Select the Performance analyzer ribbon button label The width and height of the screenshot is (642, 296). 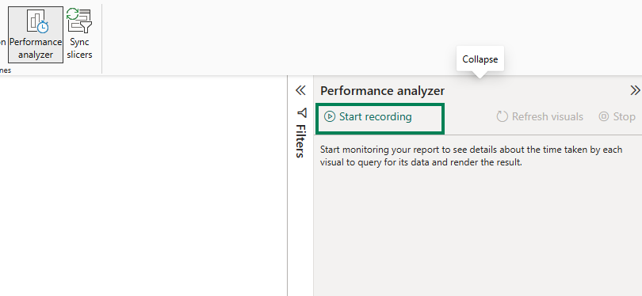pyautogui.click(x=36, y=48)
